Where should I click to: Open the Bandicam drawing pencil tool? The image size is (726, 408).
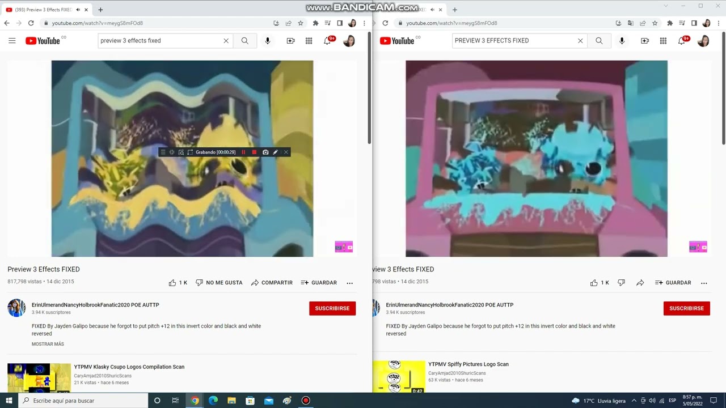click(275, 152)
